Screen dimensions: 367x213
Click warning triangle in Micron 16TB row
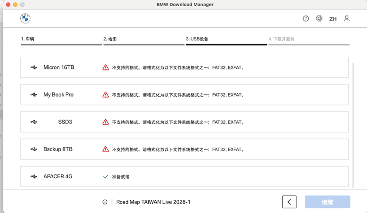[105, 68]
